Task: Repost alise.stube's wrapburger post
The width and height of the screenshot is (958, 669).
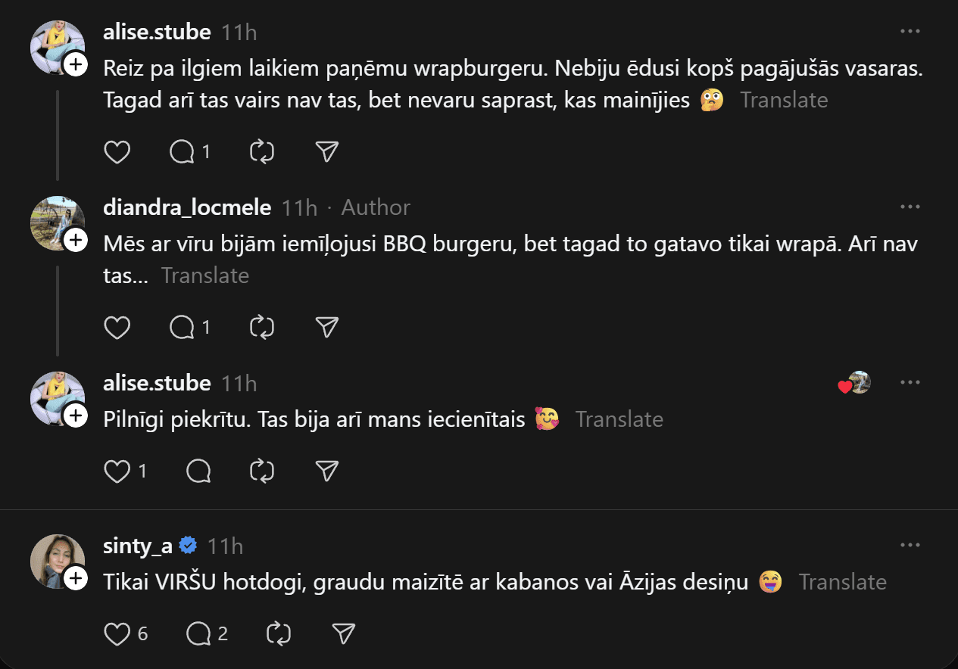Action: tap(262, 152)
